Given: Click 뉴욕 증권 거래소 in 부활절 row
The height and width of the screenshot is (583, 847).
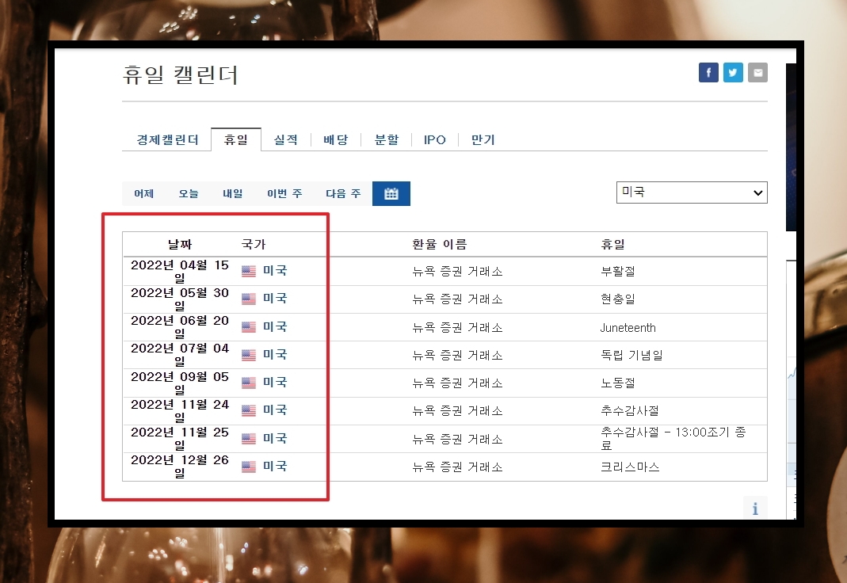Looking at the screenshot, I should [x=457, y=272].
